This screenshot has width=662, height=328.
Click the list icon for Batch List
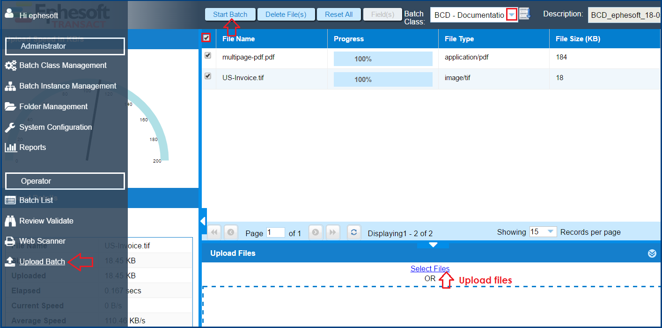click(x=10, y=201)
